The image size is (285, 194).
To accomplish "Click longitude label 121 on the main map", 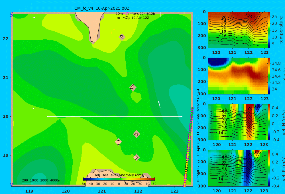I will [x=102, y=191].
